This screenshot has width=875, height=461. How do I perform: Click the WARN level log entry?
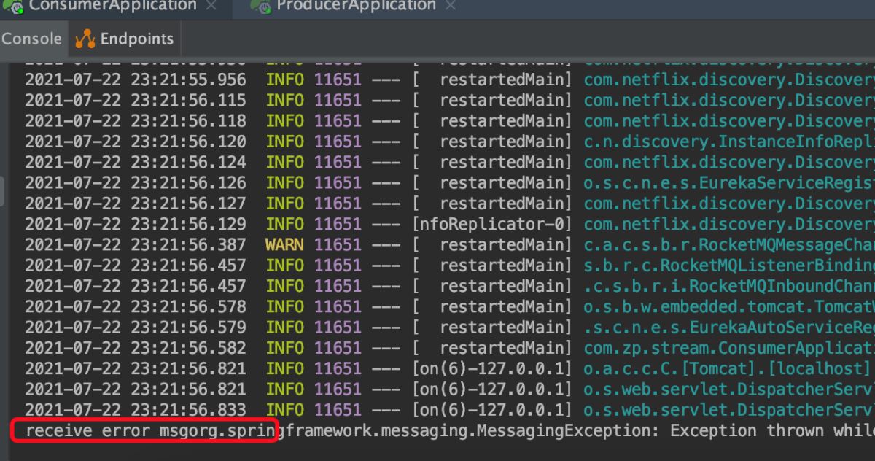point(284,244)
